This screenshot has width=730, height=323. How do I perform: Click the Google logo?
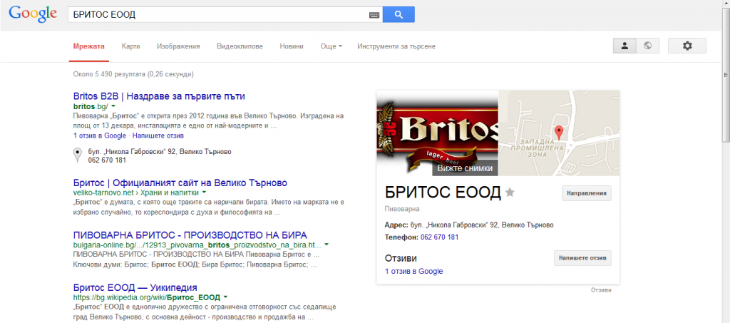coord(33,14)
